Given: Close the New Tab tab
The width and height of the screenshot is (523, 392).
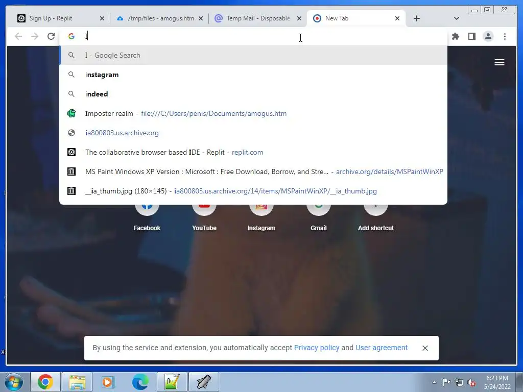Looking at the screenshot, I should click(x=397, y=19).
